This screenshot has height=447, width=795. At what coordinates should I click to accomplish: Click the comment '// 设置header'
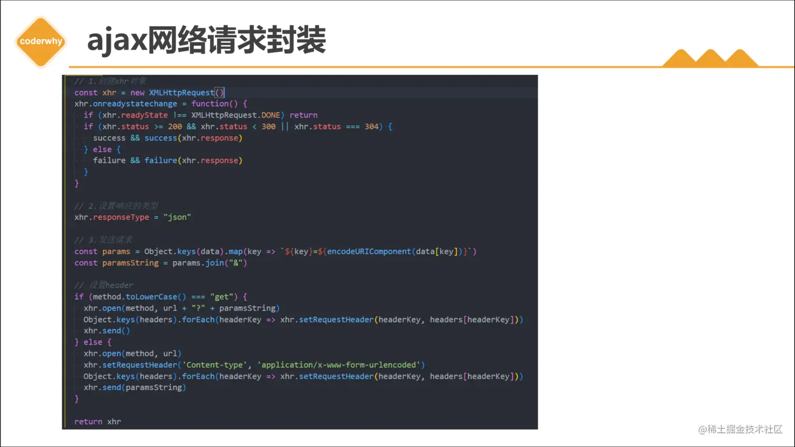tap(104, 285)
